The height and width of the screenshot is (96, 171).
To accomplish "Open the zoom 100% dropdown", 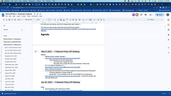I will 20,20.
